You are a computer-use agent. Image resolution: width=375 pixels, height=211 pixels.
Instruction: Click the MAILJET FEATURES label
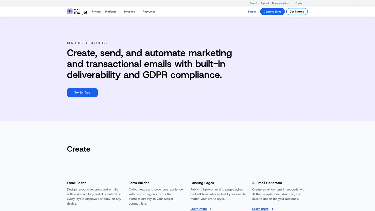click(87, 43)
